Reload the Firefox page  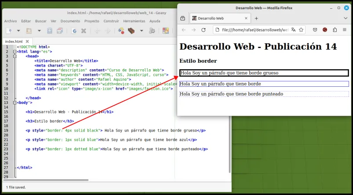click(204, 30)
